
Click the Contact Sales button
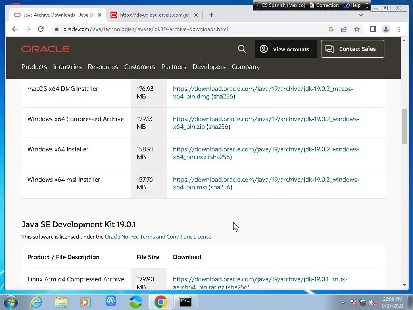pos(353,49)
